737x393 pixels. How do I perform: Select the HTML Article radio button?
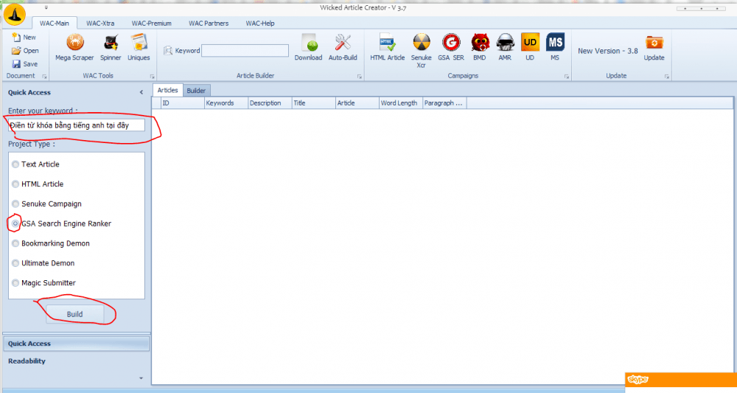pos(15,184)
